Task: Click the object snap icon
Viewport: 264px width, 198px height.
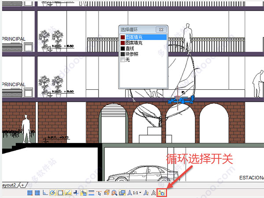Action: (60, 193)
